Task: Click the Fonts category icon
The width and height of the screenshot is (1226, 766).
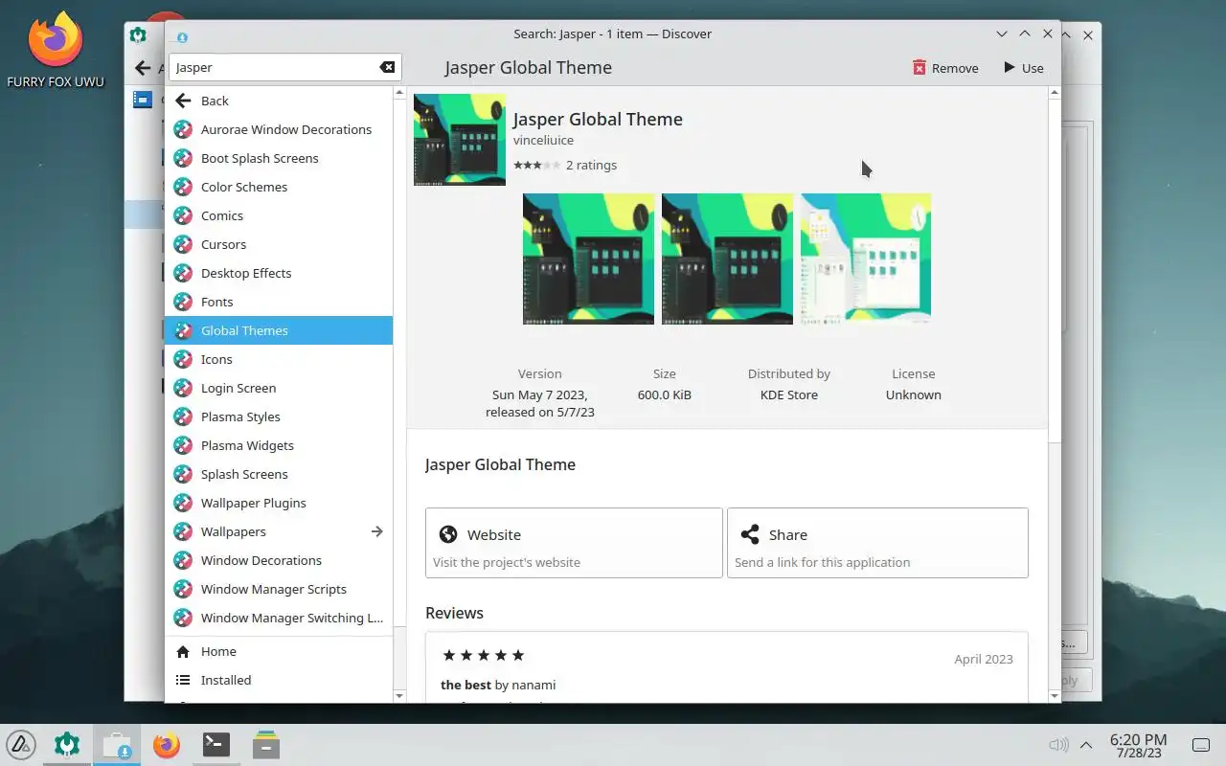Action: coord(183,302)
